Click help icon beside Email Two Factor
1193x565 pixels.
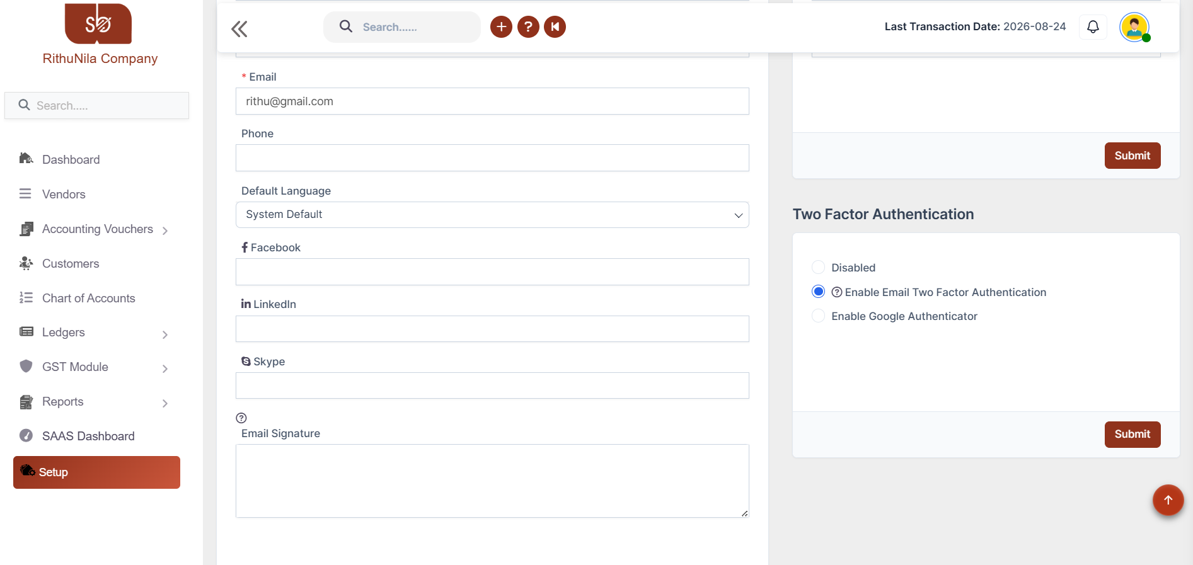(837, 292)
